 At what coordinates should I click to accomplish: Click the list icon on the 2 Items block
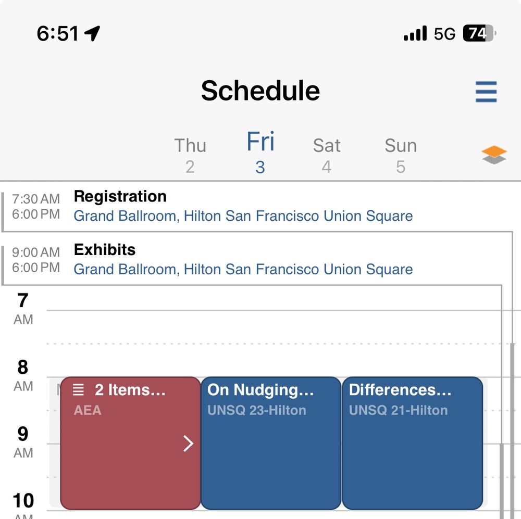coord(78,389)
